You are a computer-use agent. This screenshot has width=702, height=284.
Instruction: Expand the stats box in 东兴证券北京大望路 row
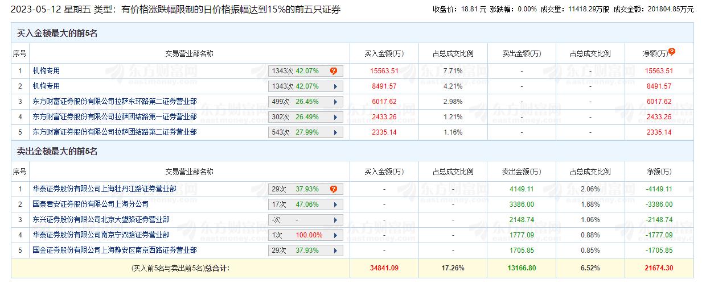pos(306,220)
